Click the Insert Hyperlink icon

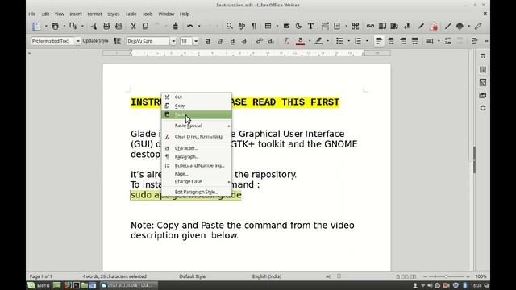pyautogui.click(x=370, y=26)
